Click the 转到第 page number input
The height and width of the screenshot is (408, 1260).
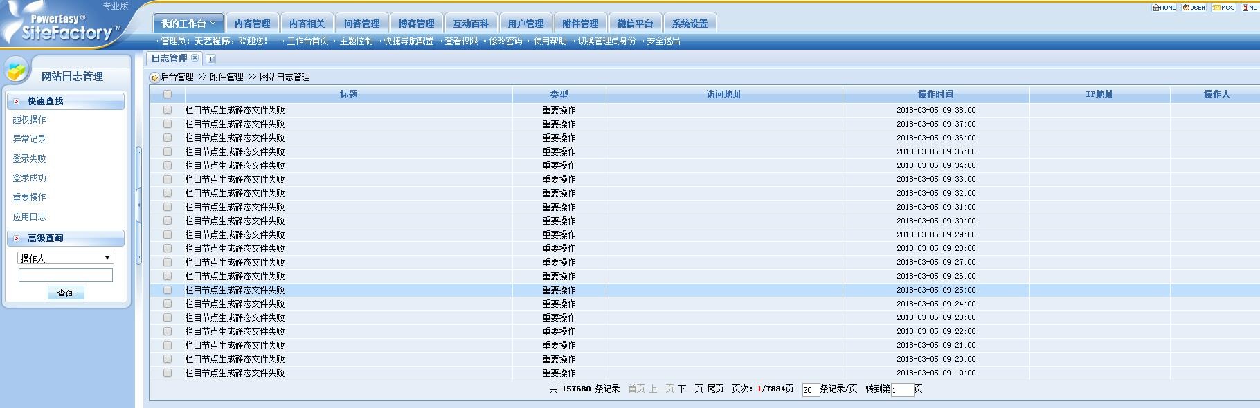901,390
